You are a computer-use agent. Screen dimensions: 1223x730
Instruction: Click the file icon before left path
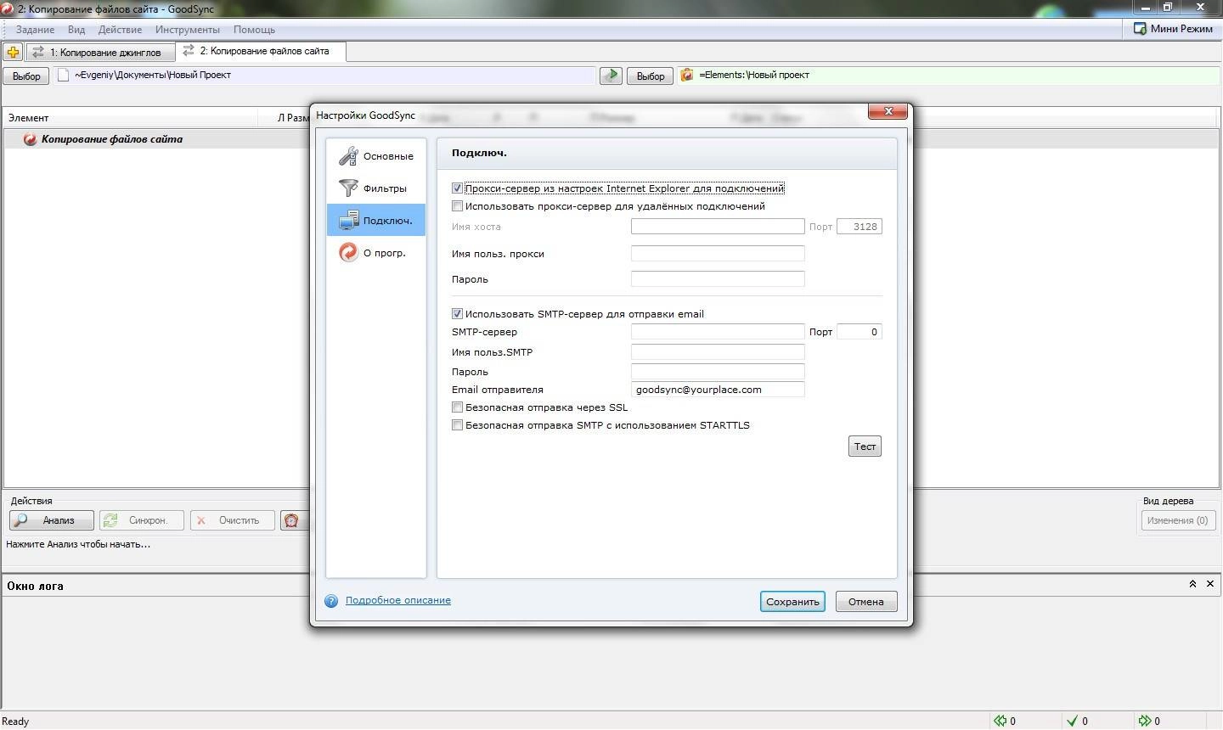click(x=64, y=76)
